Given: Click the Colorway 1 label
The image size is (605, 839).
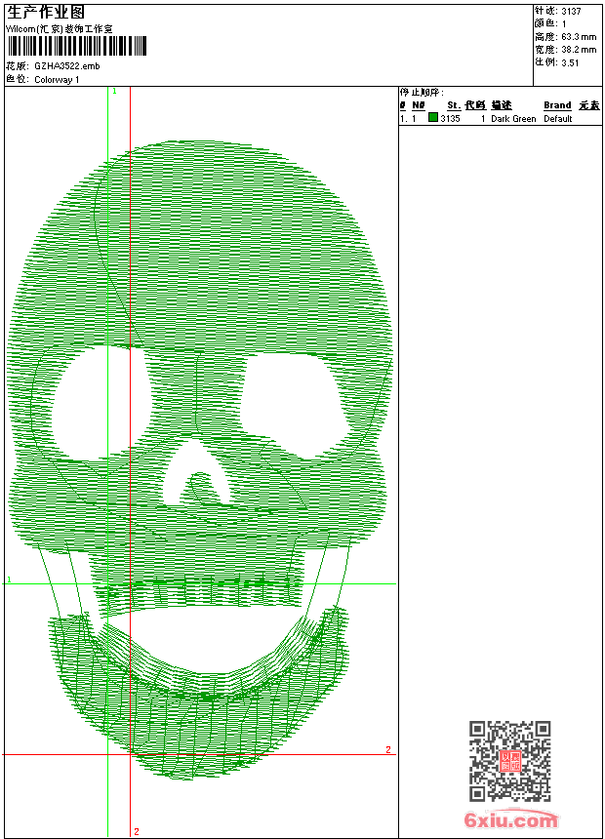Looking at the screenshot, I should click(57, 80).
